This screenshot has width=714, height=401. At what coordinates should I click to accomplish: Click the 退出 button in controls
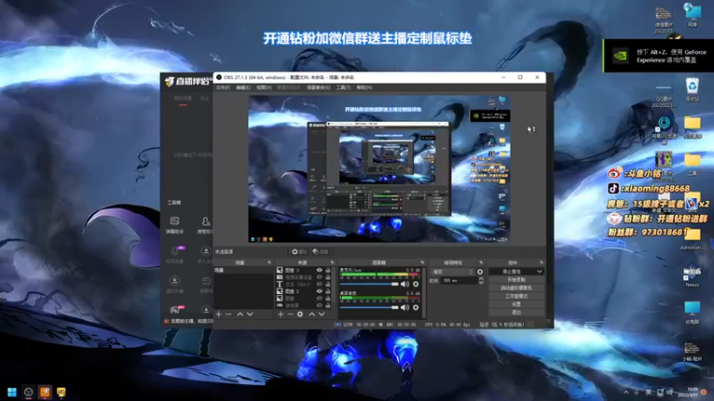(x=516, y=312)
